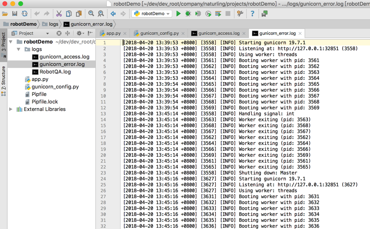
Task: Click the Save All disk icon
Action: pyautogui.click(x=15, y=14)
